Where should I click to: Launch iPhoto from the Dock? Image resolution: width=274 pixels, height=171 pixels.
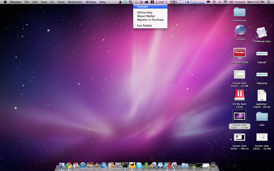pyautogui.click(x=90, y=165)
